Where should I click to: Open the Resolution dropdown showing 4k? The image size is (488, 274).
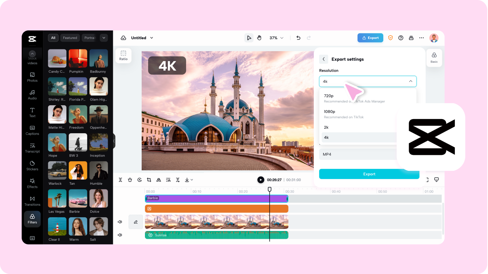(368, 81)
